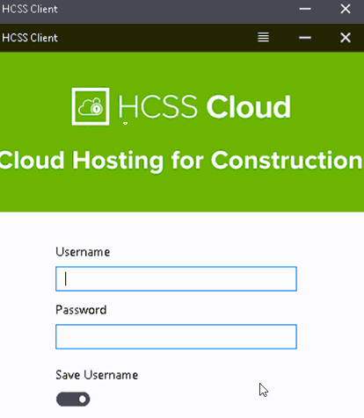This screenshot has height=418, width=364.
Task: Close the outer HCSS Client window
Action: 346,9
